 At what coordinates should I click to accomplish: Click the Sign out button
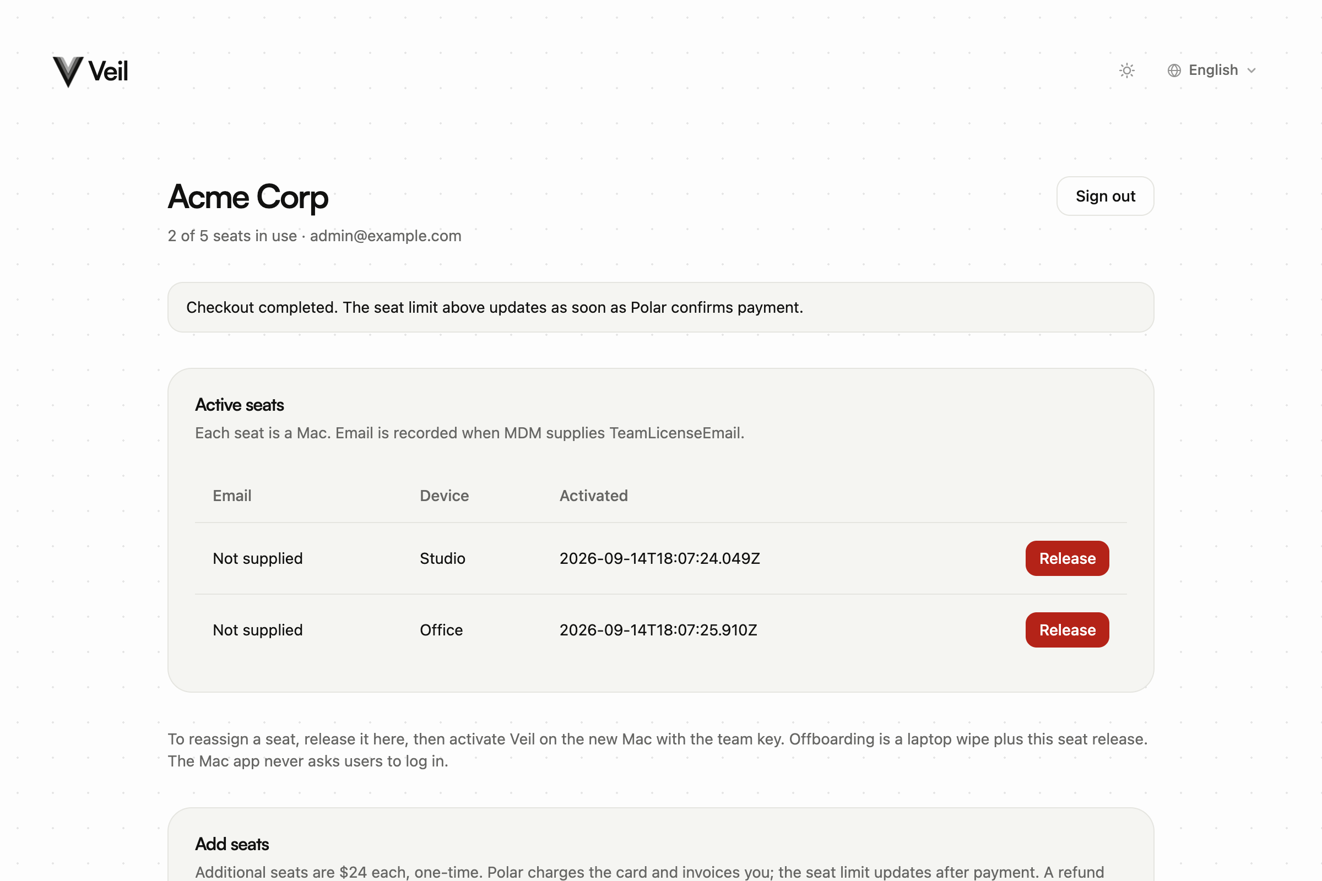[1104, 196]
